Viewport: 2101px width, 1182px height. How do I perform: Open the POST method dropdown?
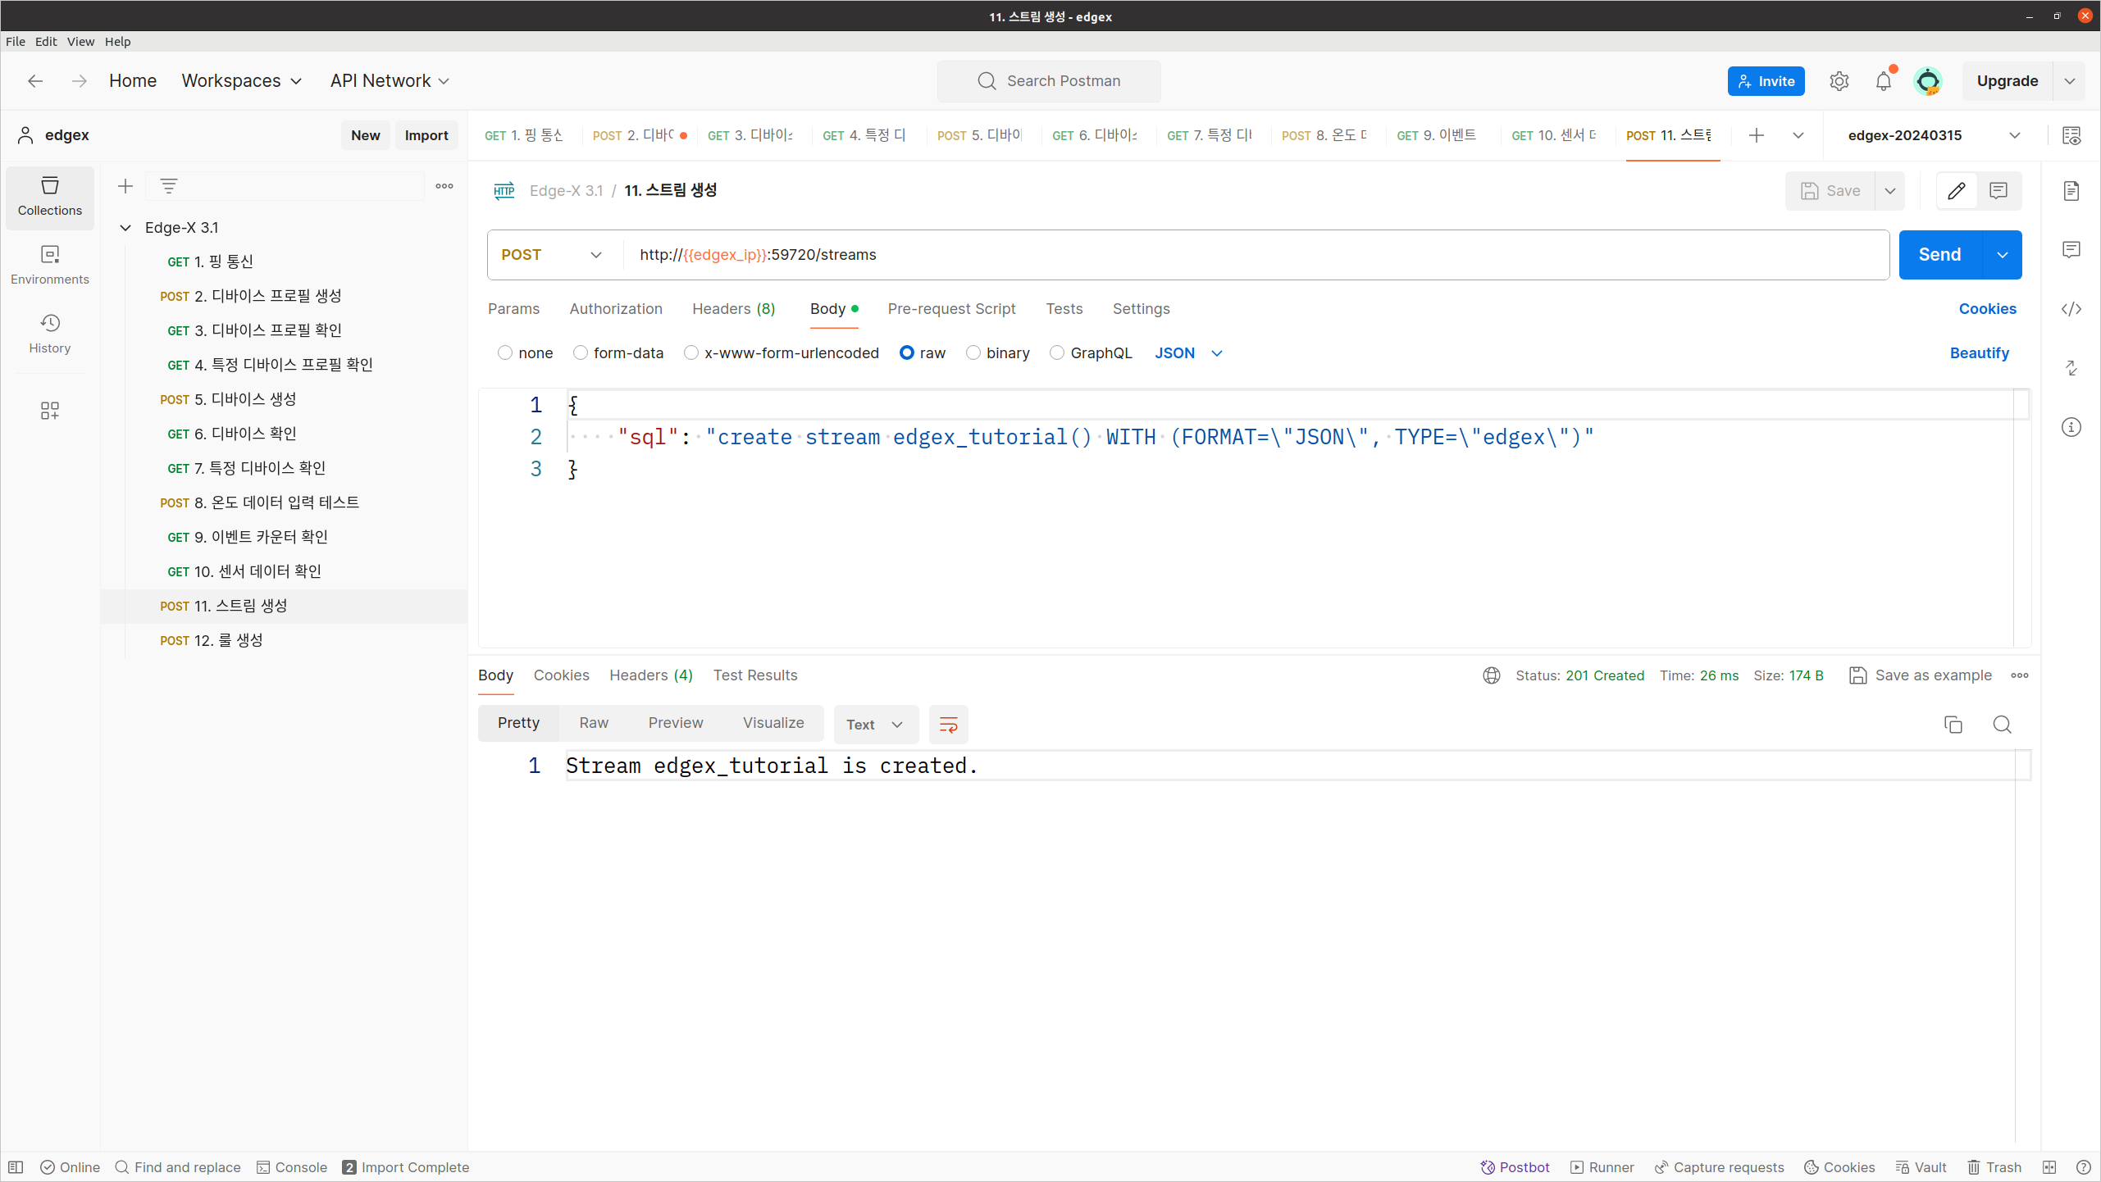(551, 255)
